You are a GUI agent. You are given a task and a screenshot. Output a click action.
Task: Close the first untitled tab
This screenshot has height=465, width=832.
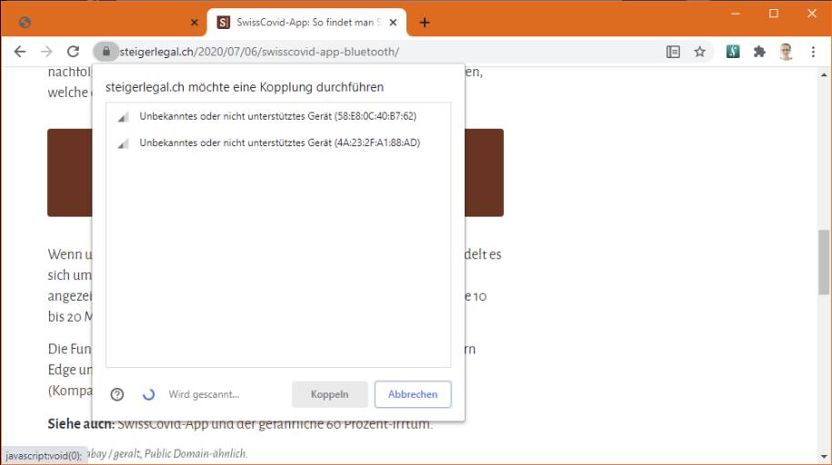[195, 23]
